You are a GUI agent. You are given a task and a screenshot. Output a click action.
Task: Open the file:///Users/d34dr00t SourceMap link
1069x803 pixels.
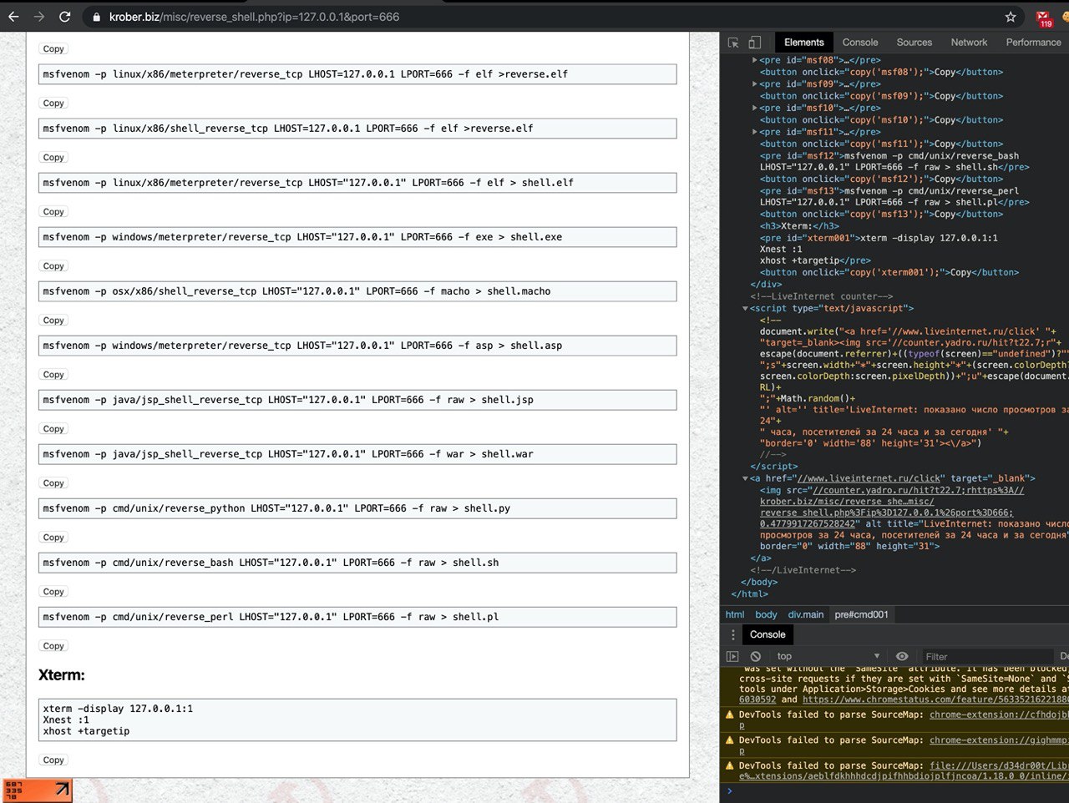tap(999, 765)
